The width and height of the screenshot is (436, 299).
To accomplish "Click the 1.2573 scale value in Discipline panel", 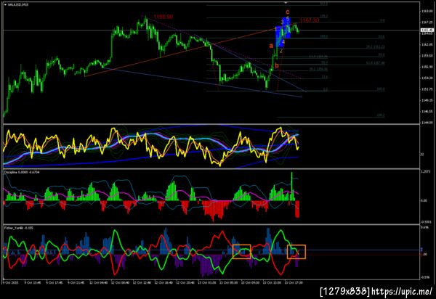I will click(426, 172).
